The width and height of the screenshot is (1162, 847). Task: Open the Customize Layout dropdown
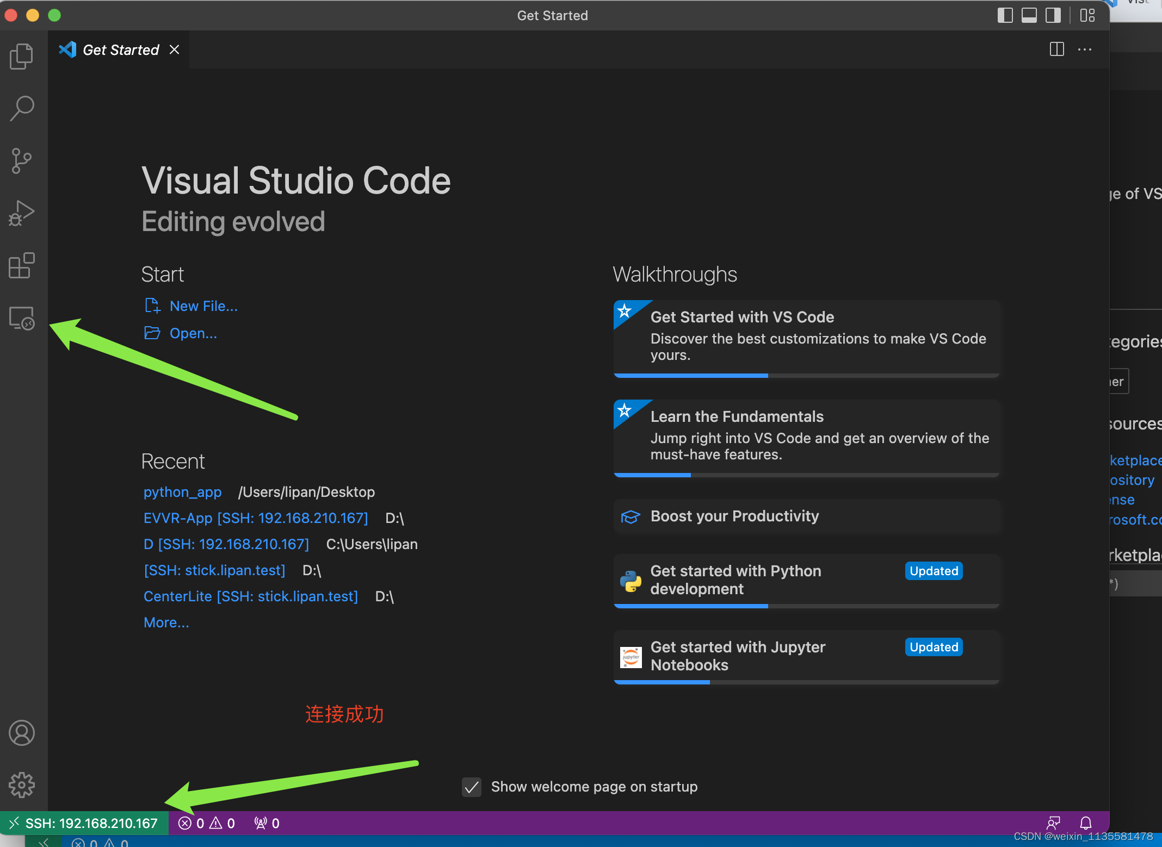(x=1087, y=15)
